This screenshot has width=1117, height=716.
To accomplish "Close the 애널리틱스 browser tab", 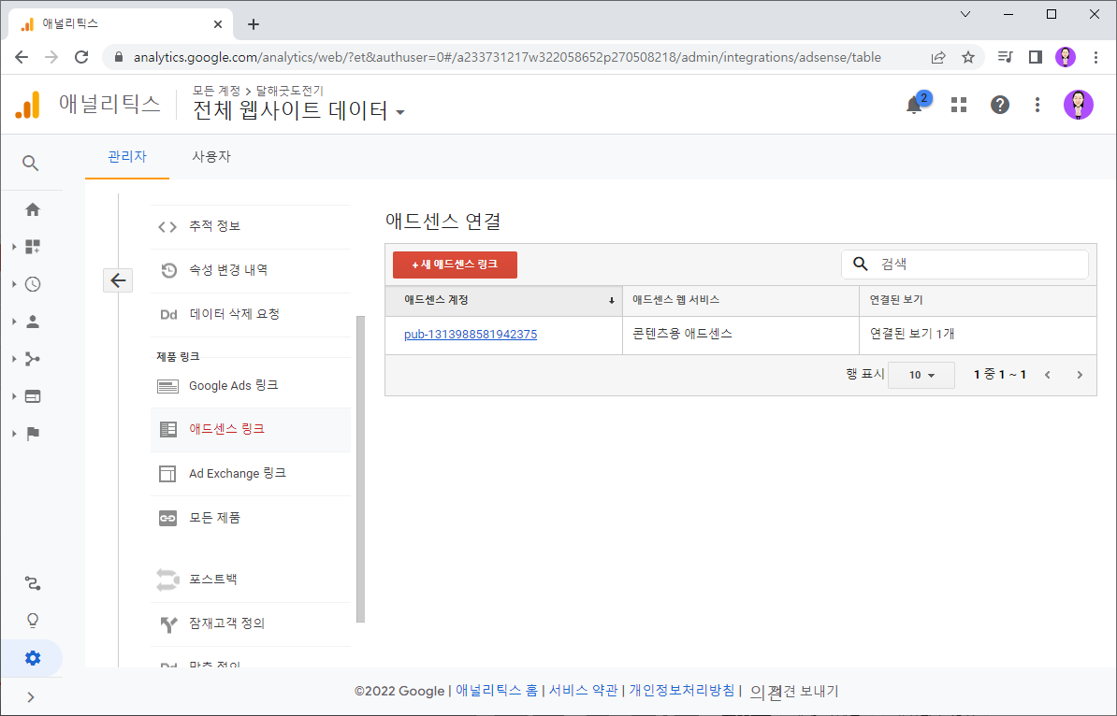I will (x=218, y=24).
